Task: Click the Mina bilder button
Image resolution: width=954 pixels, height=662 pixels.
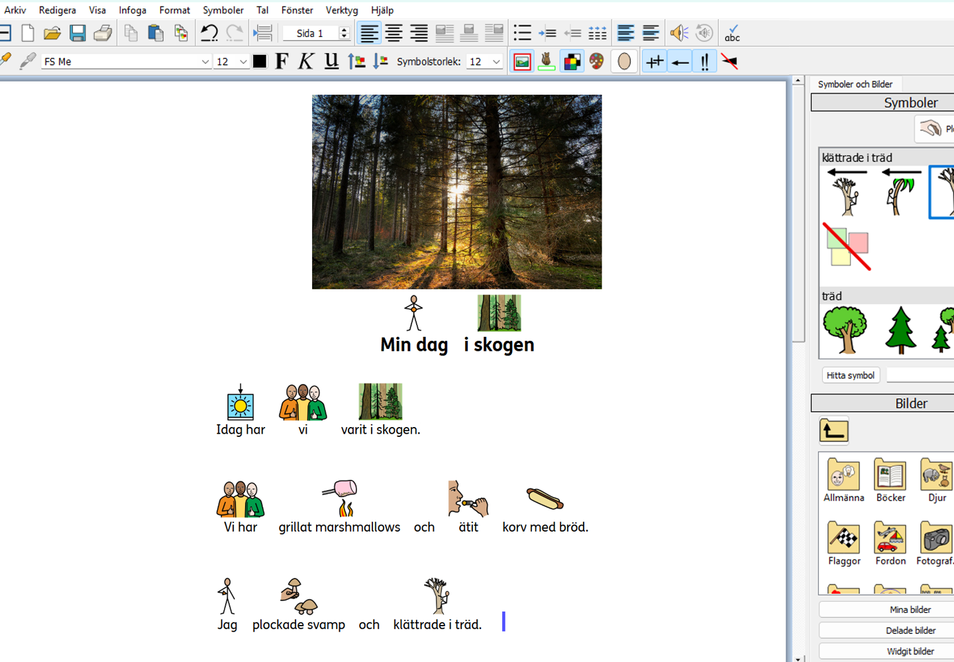Action: point(910,610)
